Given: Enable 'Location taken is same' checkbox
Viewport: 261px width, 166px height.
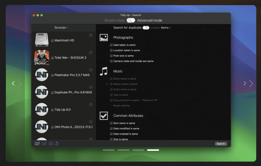Looking at the screenshot, I should [111, 50].
